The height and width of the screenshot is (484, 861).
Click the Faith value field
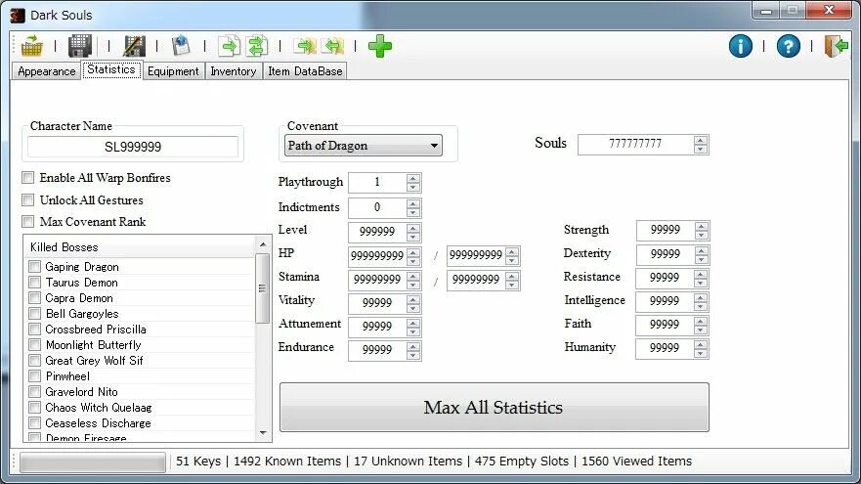(665, 325)
